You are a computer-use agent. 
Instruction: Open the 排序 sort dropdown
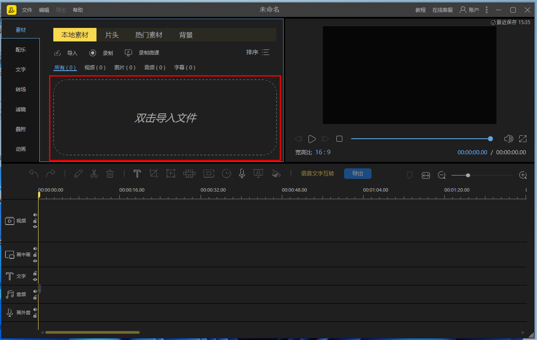pos(258,52)
